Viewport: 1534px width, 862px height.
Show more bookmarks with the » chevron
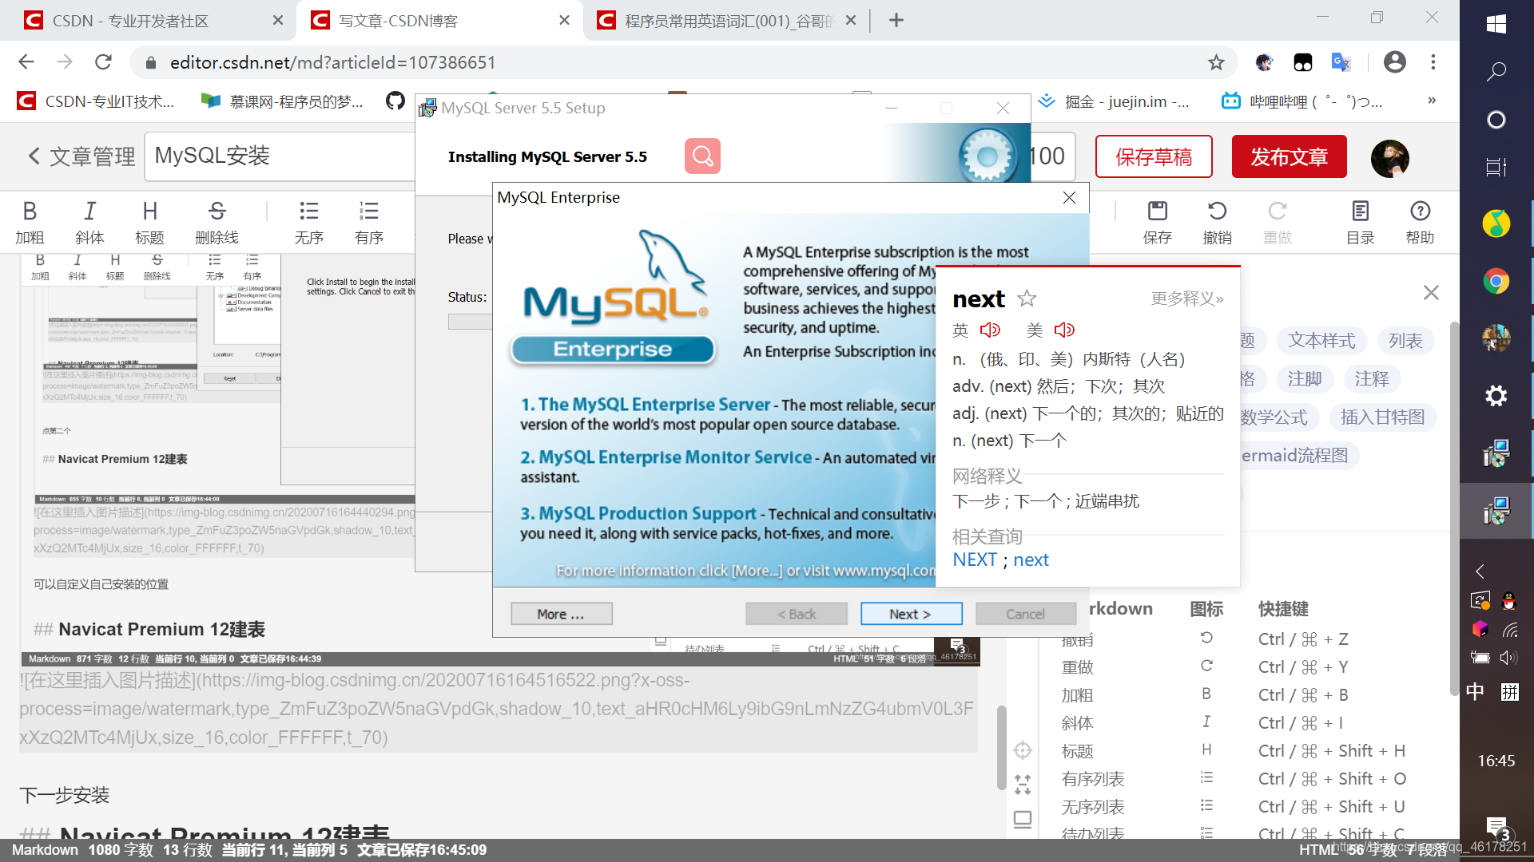(1432, 101)
